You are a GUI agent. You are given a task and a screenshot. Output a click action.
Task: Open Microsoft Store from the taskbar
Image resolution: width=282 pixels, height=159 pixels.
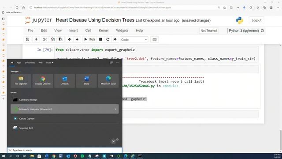pyautogui.click(x=39, y=156)
